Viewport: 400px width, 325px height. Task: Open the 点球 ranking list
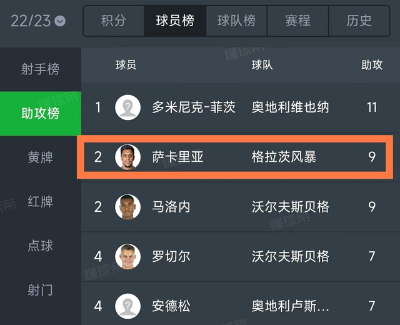coord(40,246)
